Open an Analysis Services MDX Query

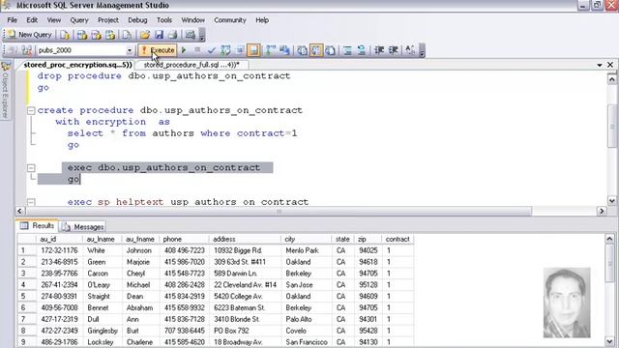(x=81, y=35)
